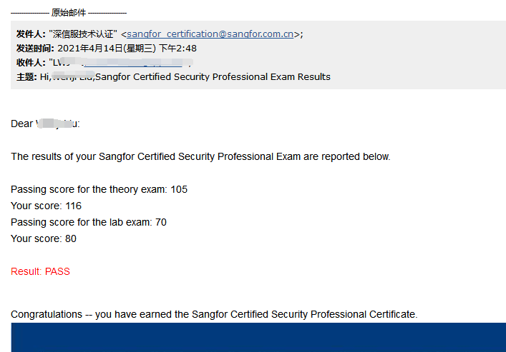The image size is (506, 352).
Task: Click the 主题 field label
Action: tap(26, 76)
